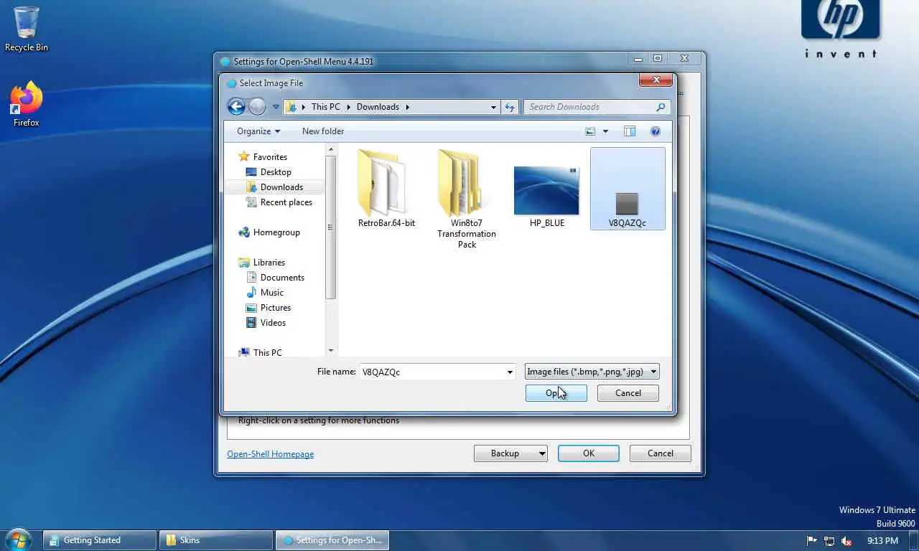The height and width of the screenshot is (551, 919).
Task: Click the Forward navigation arrow
Action: [258, 107]
